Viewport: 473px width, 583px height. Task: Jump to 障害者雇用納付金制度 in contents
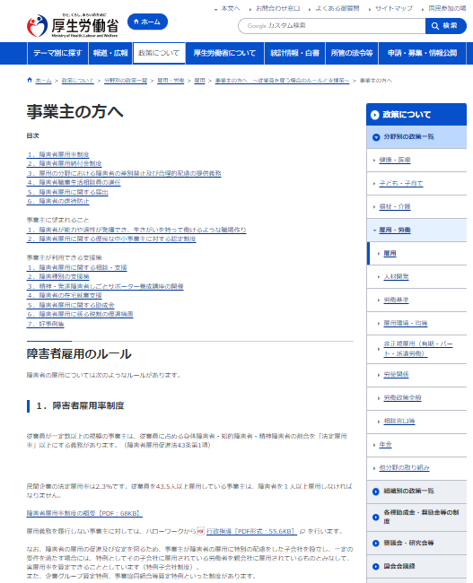click(64, 163)
